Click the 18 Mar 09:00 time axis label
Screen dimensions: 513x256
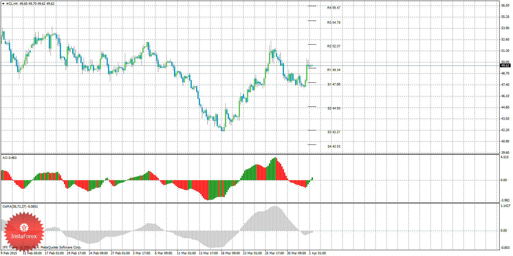pos(230,253)
